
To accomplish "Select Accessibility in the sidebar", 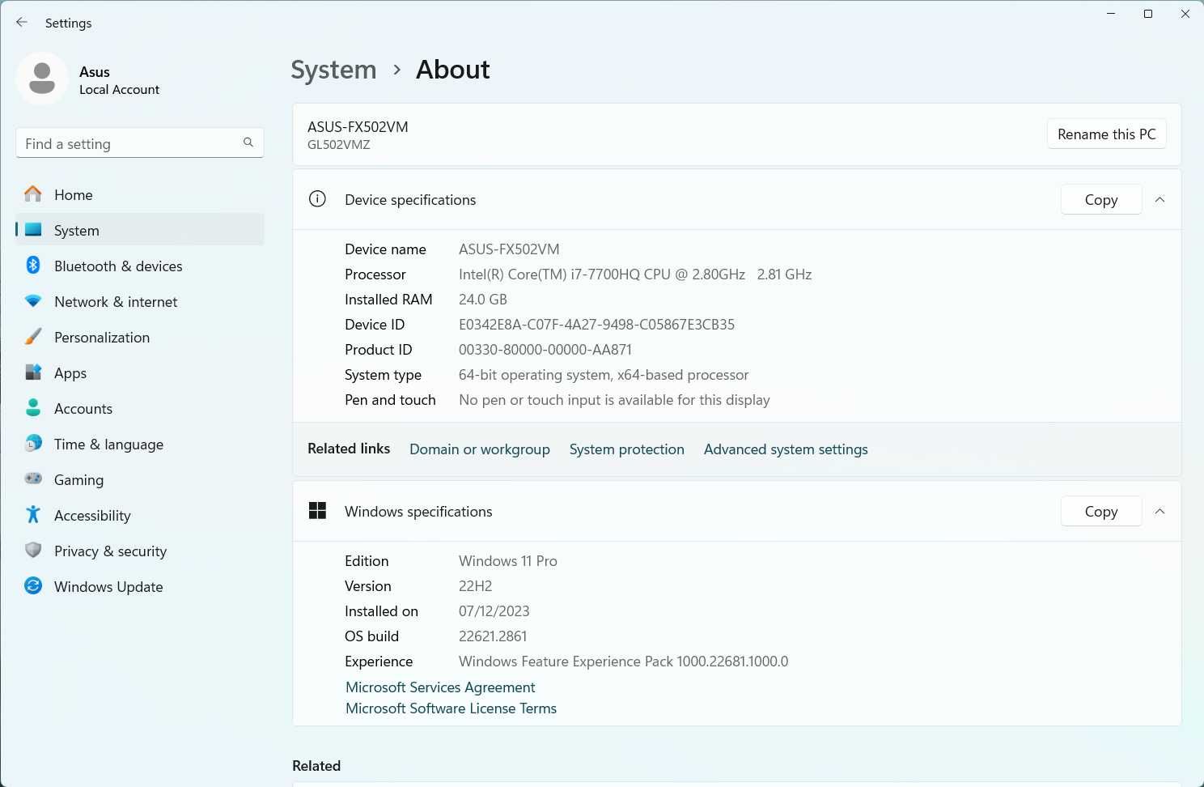I will (92, 515).
